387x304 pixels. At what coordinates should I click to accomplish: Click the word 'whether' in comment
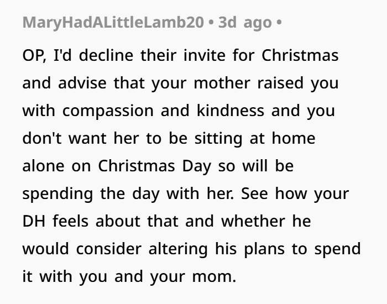[253, 221]
